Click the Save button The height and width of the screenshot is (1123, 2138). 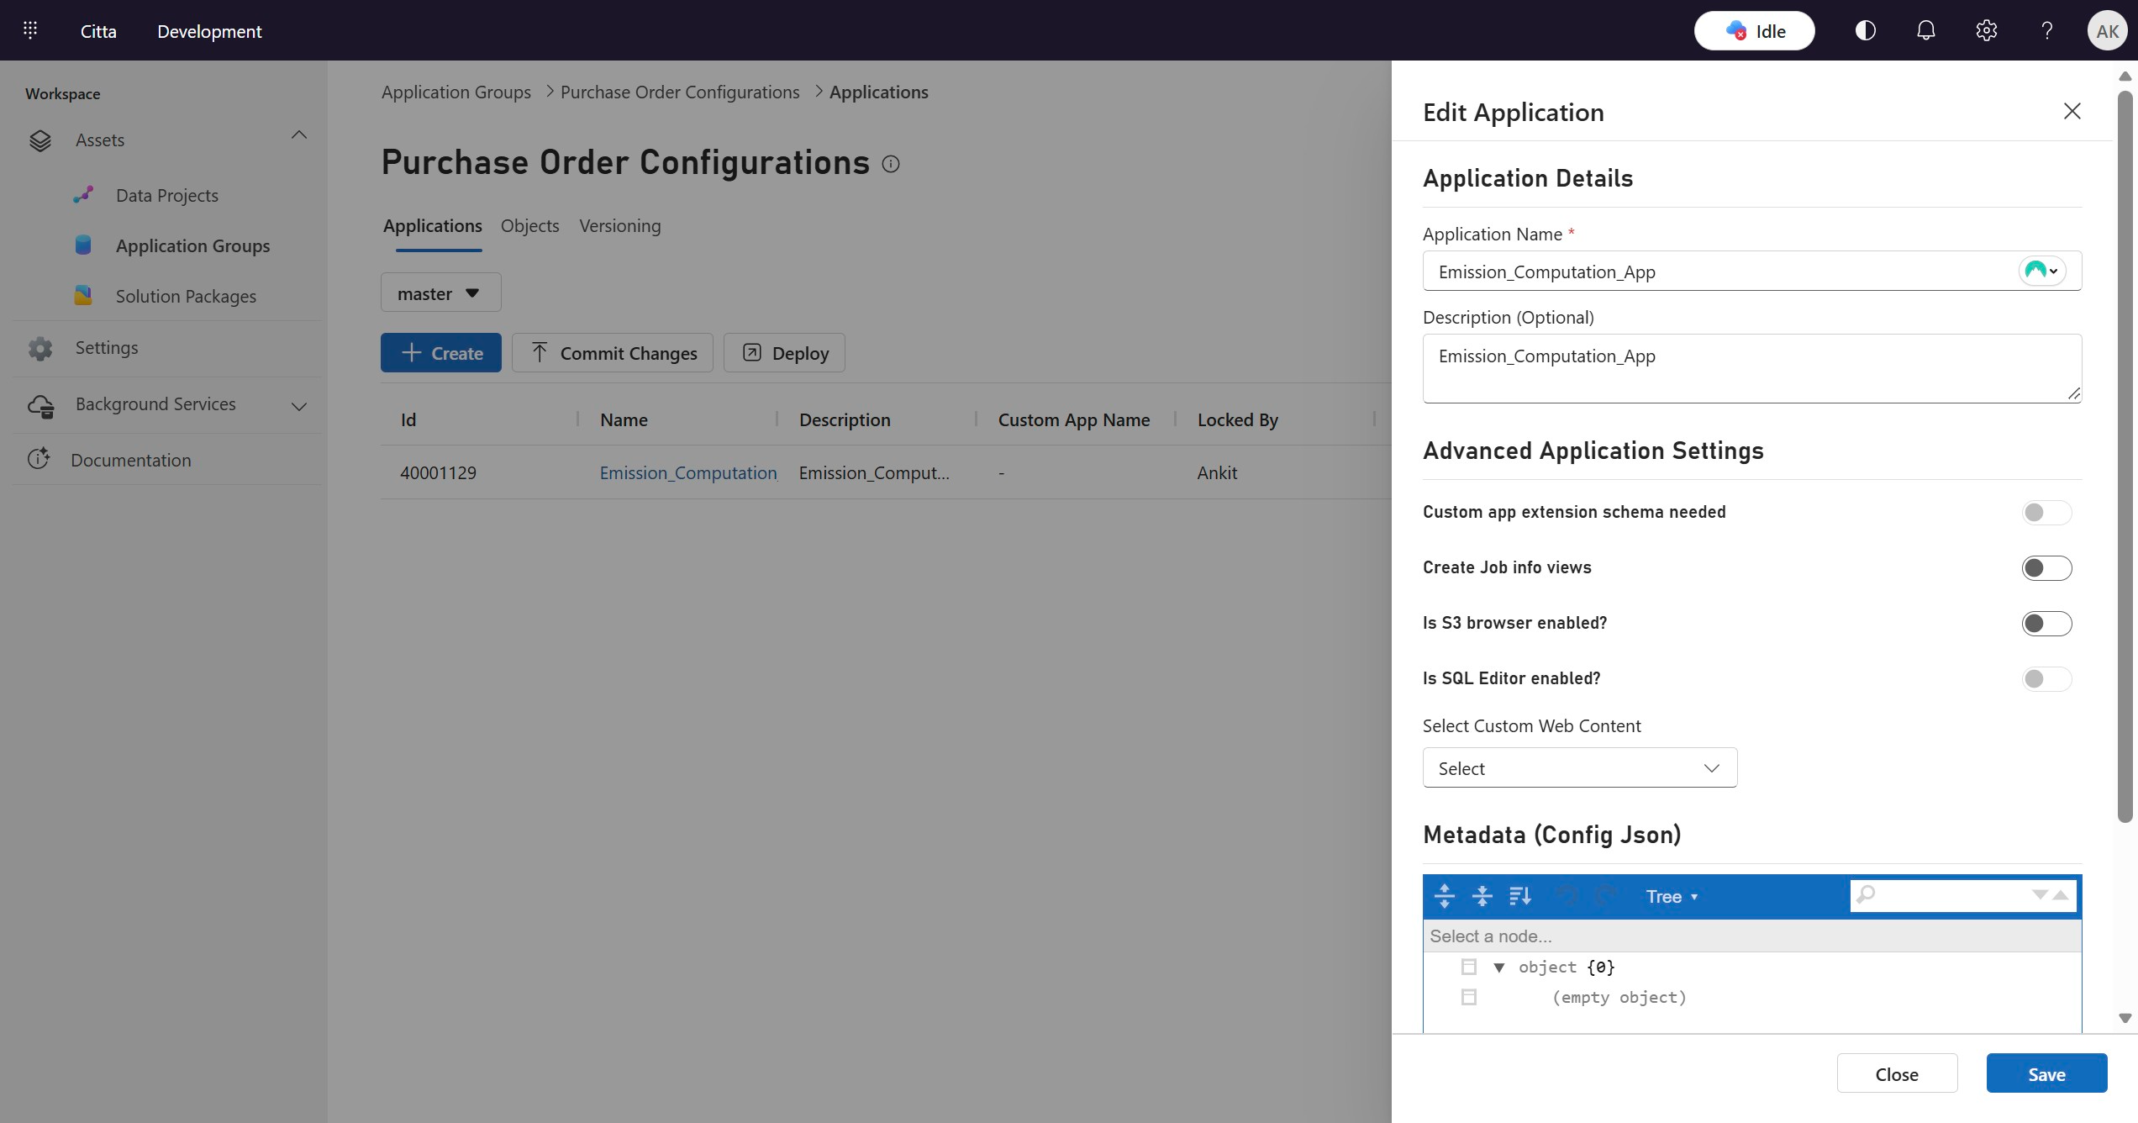click(x=2046, y=1073)
